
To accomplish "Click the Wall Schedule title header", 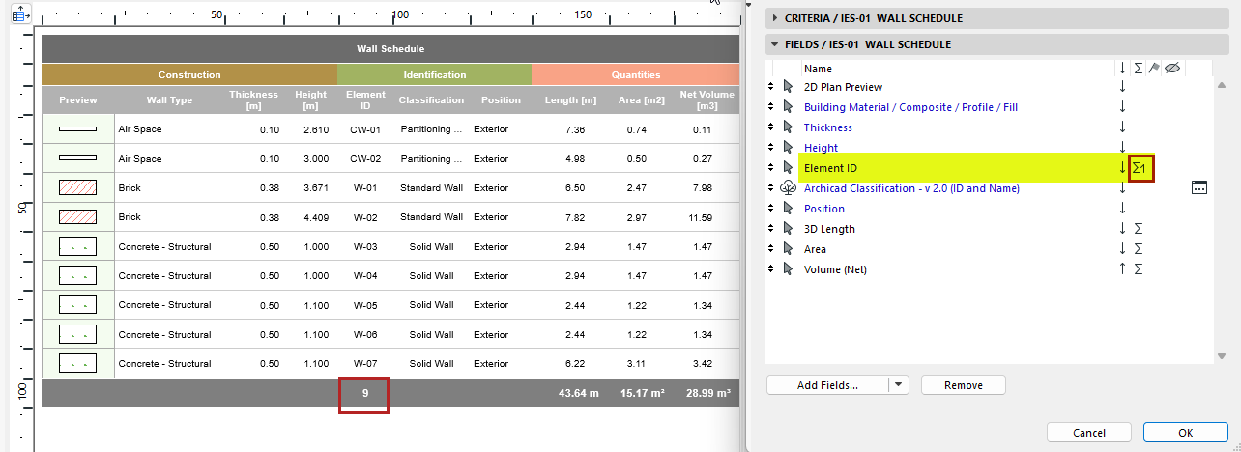I will click(x=390, y=48).
